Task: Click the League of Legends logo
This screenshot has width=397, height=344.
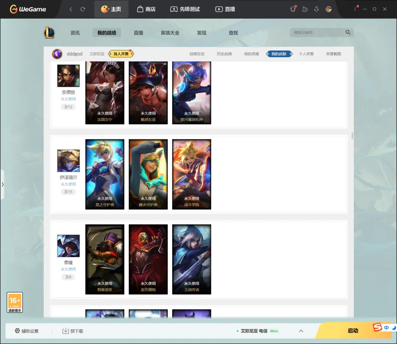Action: click(x=49, y=33)
